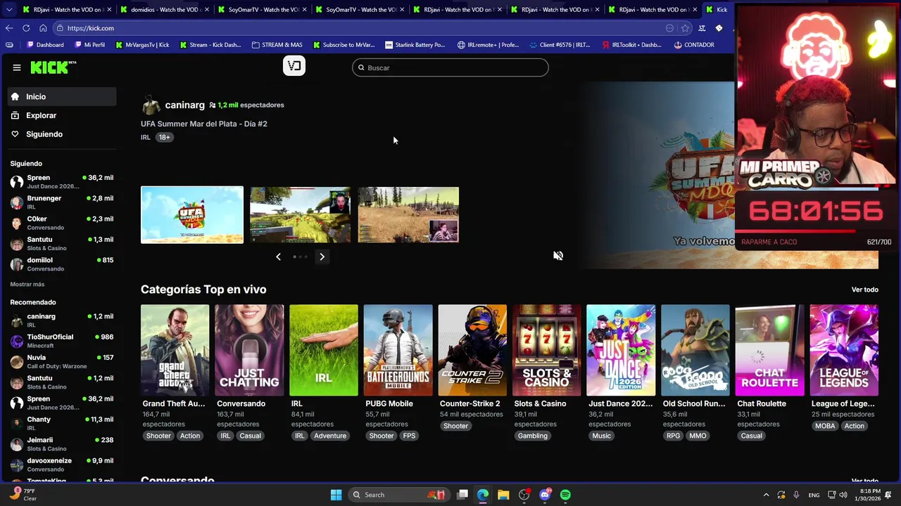Viewport: 901px width, 506px height.
Task: Click the browser home button
Action: click(43, 28)
